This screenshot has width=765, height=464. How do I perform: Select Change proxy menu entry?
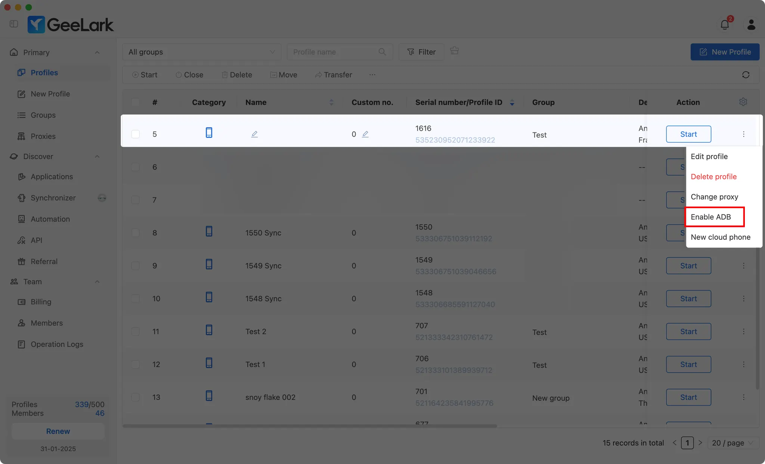(714, 197)
